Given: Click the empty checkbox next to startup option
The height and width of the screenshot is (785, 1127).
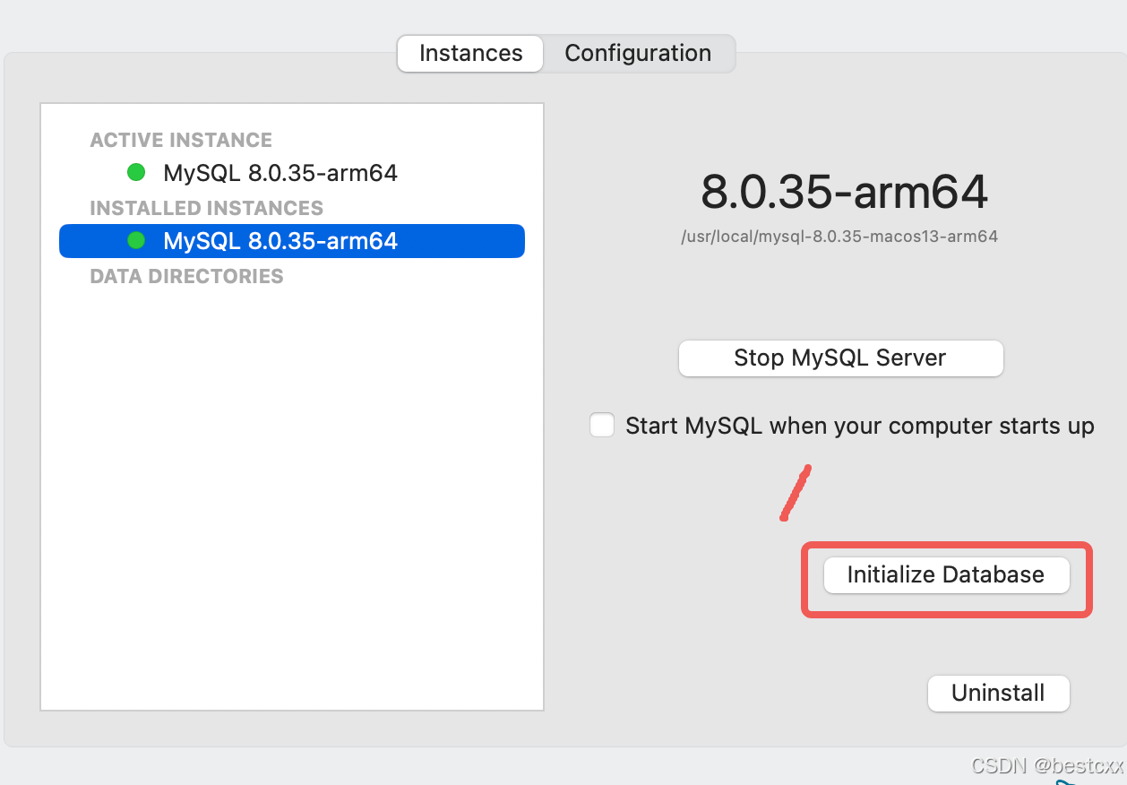Looking at the screenshot, I should tap(601, 425).
